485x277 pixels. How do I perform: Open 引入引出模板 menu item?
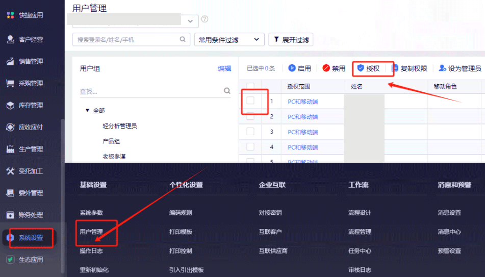coord(187,270)
